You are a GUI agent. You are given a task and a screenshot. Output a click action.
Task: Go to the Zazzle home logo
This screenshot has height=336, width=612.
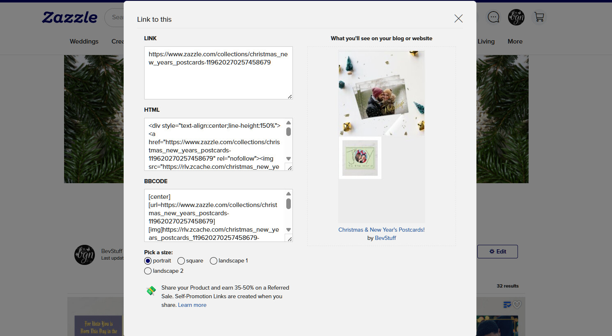70,17
